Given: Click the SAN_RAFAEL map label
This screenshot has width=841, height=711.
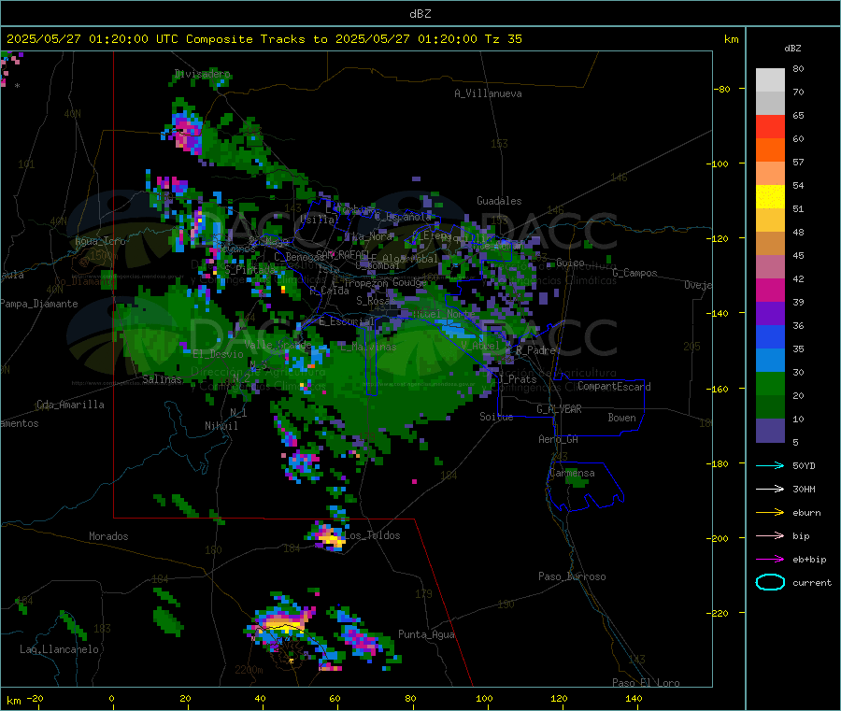Looking at the screenshot, I should point(341,254).
